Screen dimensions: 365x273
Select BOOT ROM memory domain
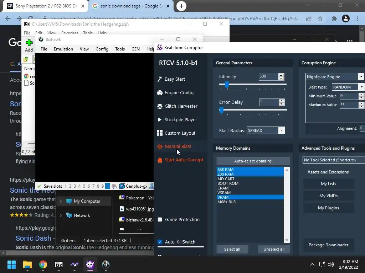[x=250, y=183]
